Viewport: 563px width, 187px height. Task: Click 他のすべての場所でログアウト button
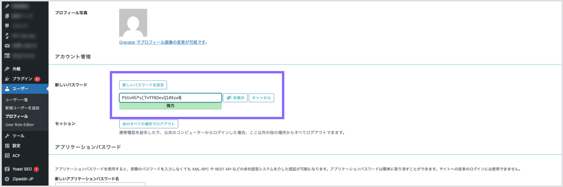pos(149,124)
